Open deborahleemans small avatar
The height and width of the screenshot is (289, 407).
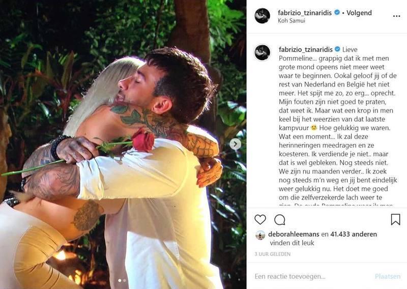[x=260, y=235]
